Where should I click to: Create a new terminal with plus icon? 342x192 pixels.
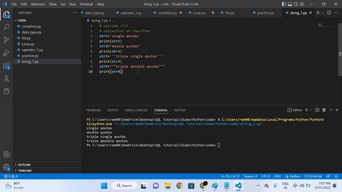[x=306, y=110]
